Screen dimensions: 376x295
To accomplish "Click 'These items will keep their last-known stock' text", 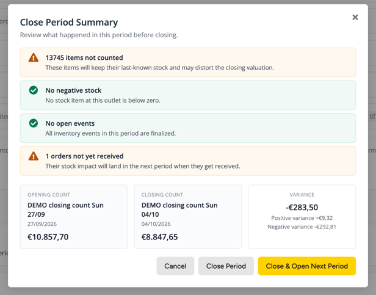I will [x=160, y=68].
